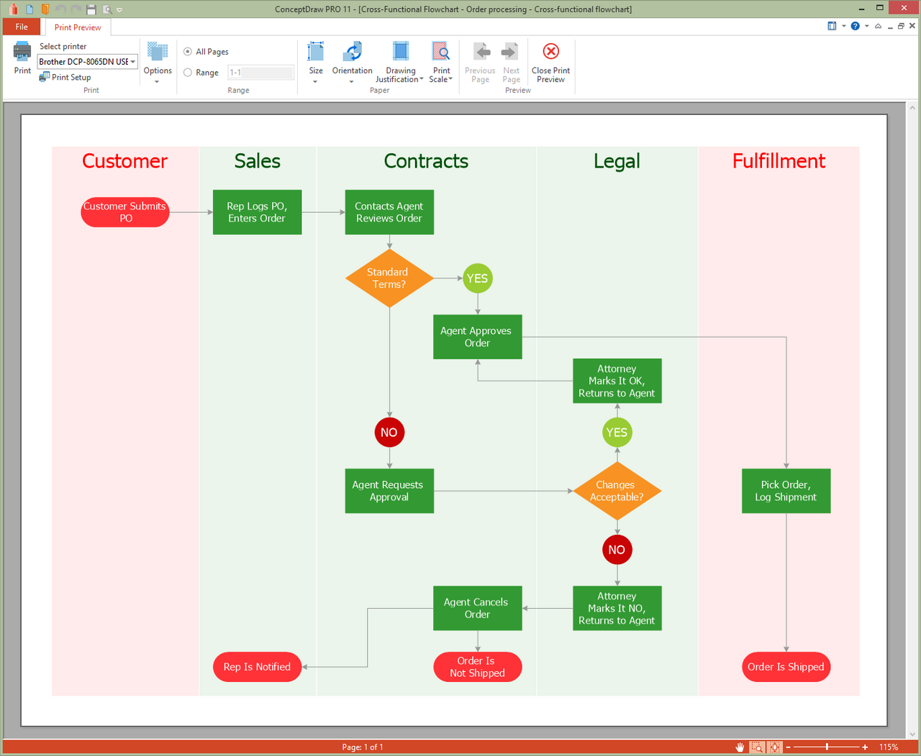921x756 pixels.
Task: Toggle the fit page tool in status bar
Action: pyautogui.click(x=774, y=747)
